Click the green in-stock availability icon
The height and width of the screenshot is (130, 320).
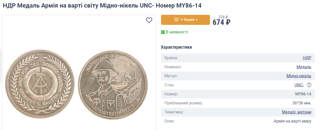coord(163,32)
